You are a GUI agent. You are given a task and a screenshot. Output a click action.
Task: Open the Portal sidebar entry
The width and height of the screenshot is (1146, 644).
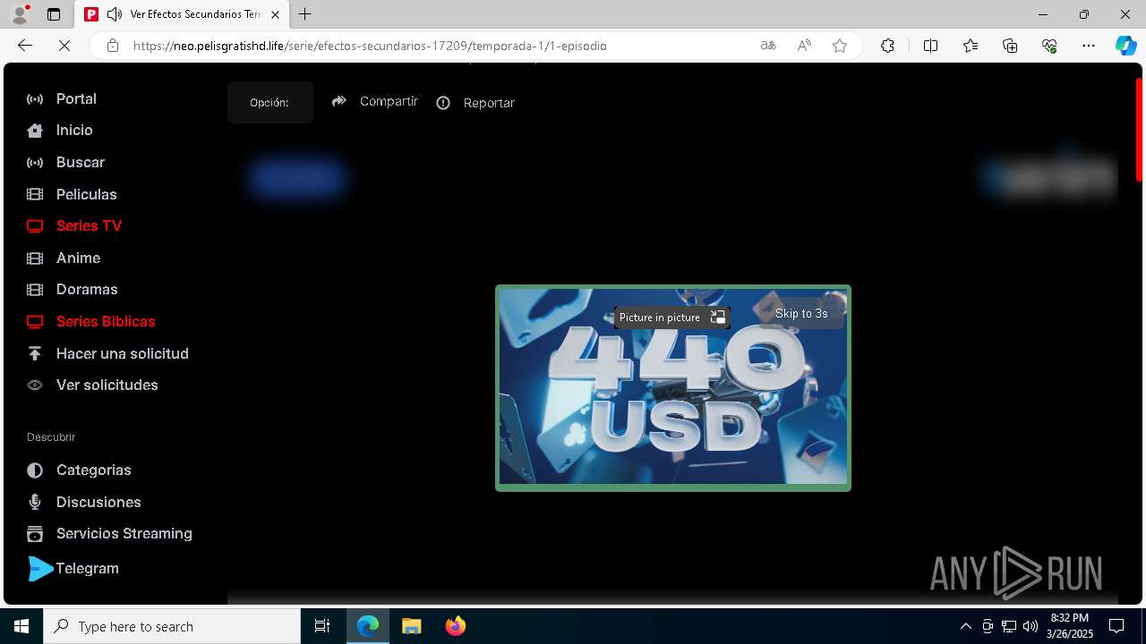click(76, 98)
